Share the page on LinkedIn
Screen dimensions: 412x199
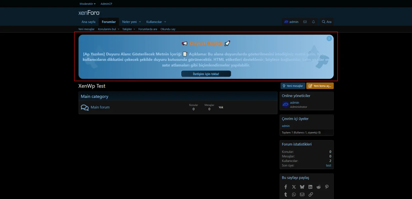click(310, 187)
